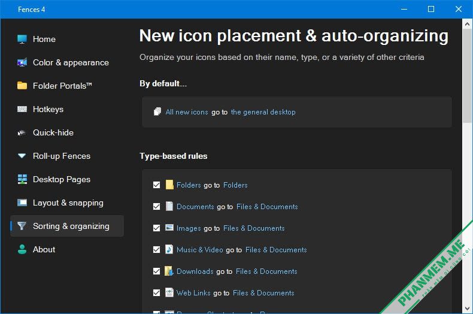This screenshot has width=473, height=314.
Task: Click the Quick-hide icon
Action: [22, 132]
